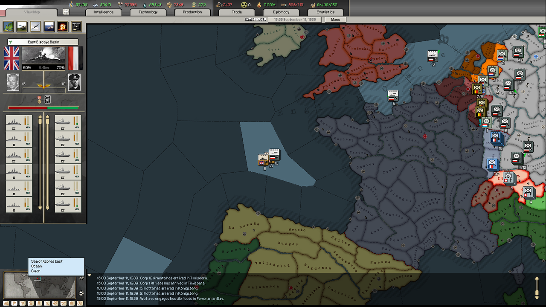Click the East Biscaya Basin battle title
Viewport: 546px width, 307px height.
tap(43, 42)
